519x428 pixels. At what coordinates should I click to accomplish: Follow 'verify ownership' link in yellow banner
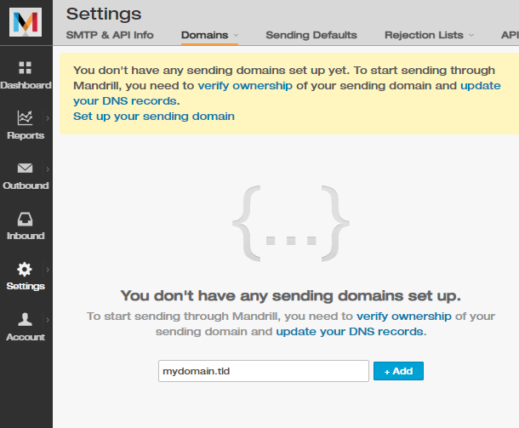click(245, 85)
